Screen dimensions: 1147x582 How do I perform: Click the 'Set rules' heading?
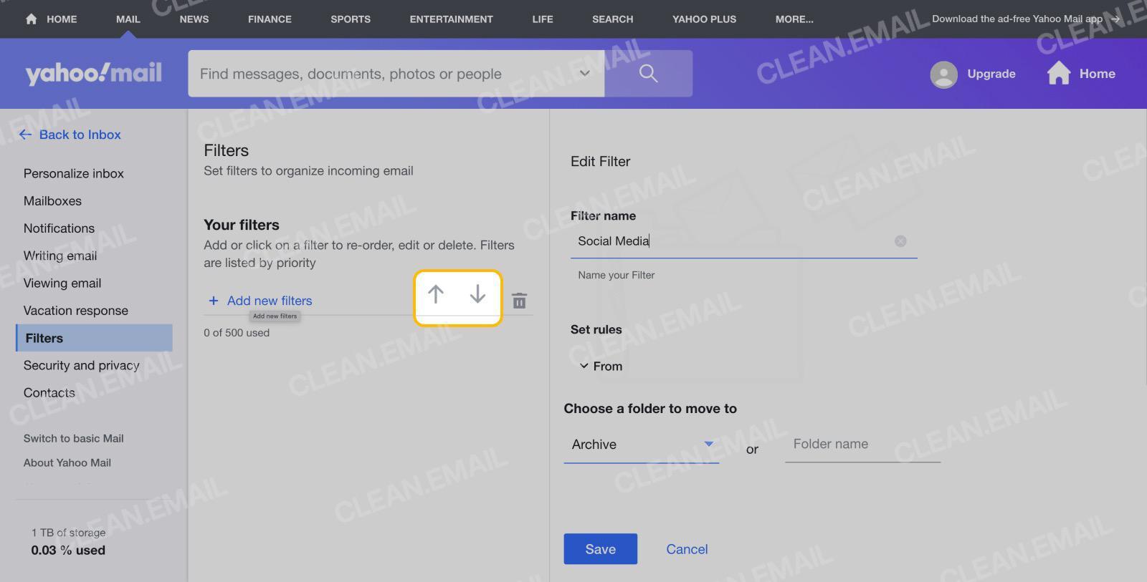click(596, 329)
